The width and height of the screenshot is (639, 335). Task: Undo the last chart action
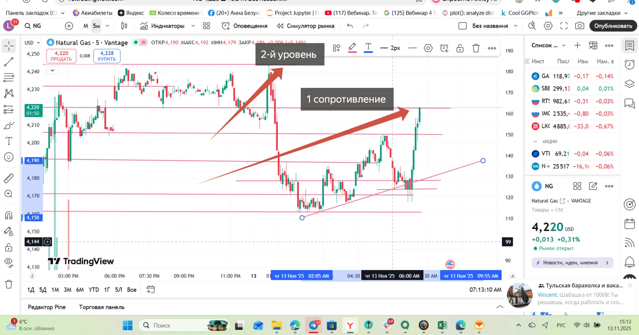point(350,26)
